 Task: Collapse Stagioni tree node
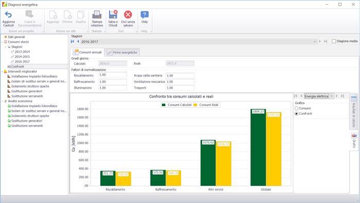[6, 47]
